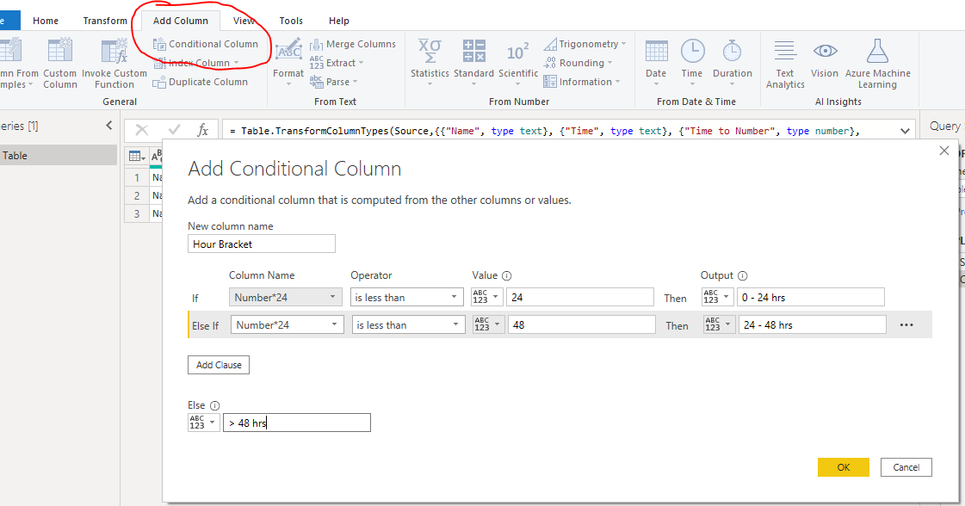Image resolution: width=965 pixels, height=506 pixels.
Task: Open If row value type selector
Action: (487, 298)
